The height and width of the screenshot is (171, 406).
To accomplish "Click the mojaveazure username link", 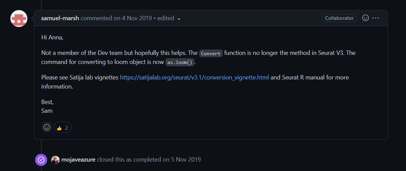I will tap(79, 160).
